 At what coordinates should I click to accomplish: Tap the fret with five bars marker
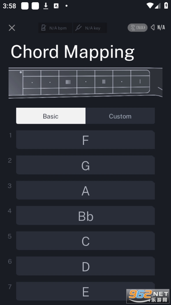[68, 82]
